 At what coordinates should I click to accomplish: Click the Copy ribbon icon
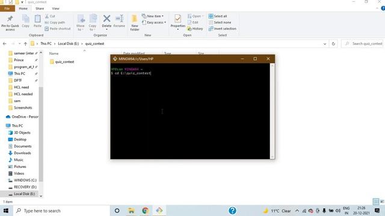(25, 21)
